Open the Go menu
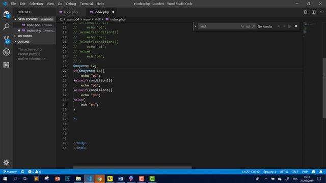The width and height of the screenshot is (326, 183). pos(60,4)
